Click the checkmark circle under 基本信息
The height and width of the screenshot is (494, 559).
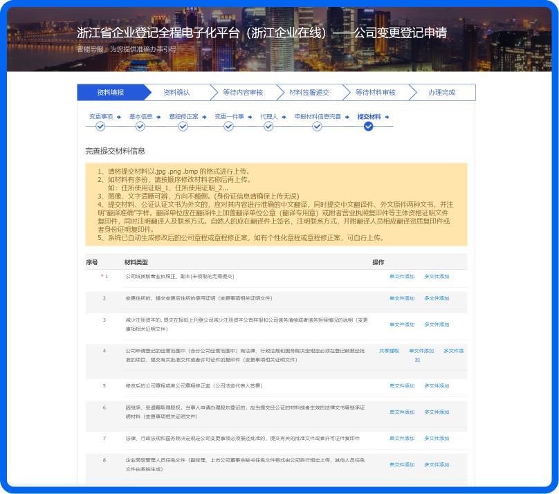[x=140, y=126]
